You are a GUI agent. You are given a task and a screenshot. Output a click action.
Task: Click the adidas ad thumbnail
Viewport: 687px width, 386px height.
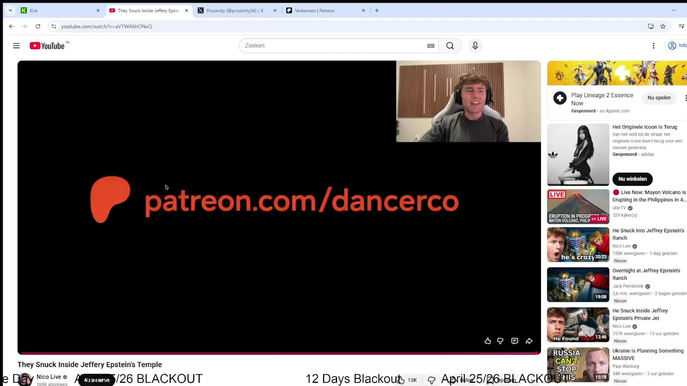tap(578, 155)
